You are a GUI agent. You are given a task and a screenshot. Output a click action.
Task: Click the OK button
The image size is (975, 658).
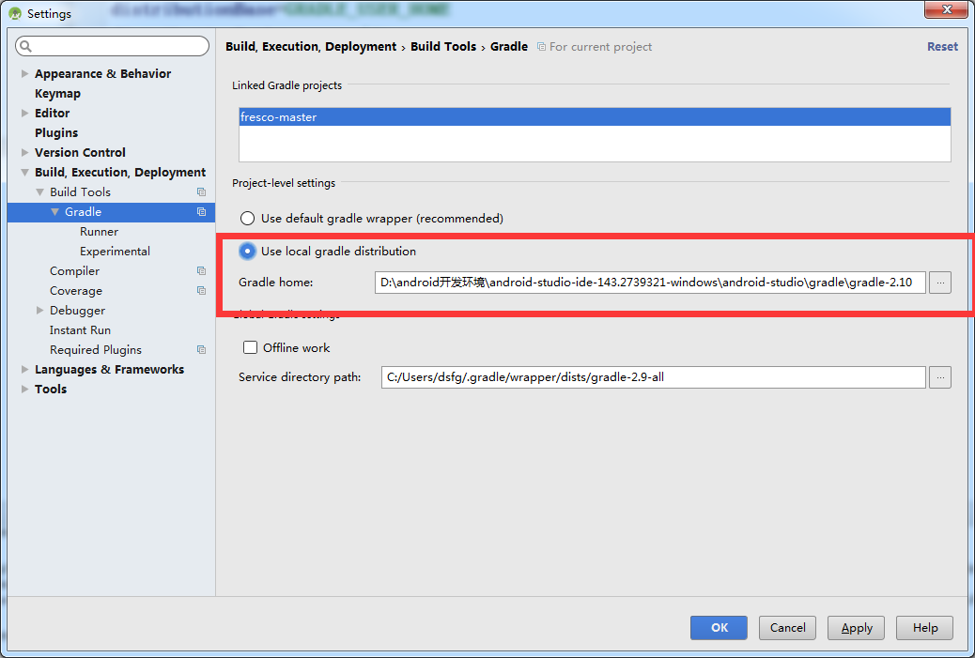click(719, 628)
